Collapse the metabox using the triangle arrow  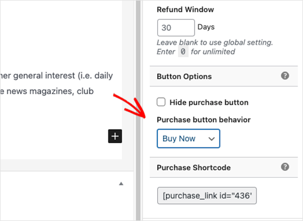click(x=121, y=184)
